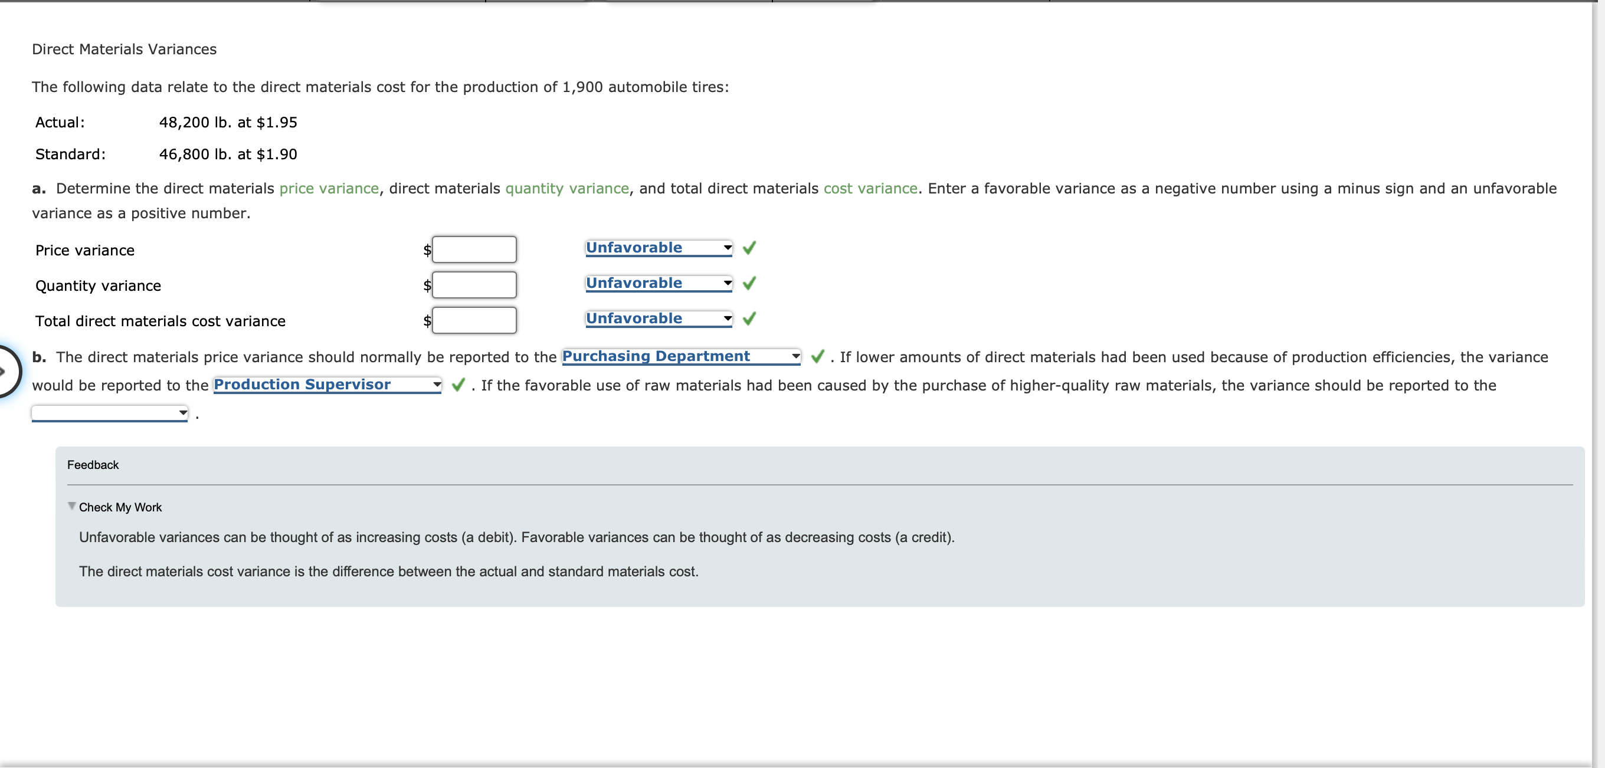Open the Quantity variance Unfavorable dropdown
1605x768 pixels.
pos(659,283)
